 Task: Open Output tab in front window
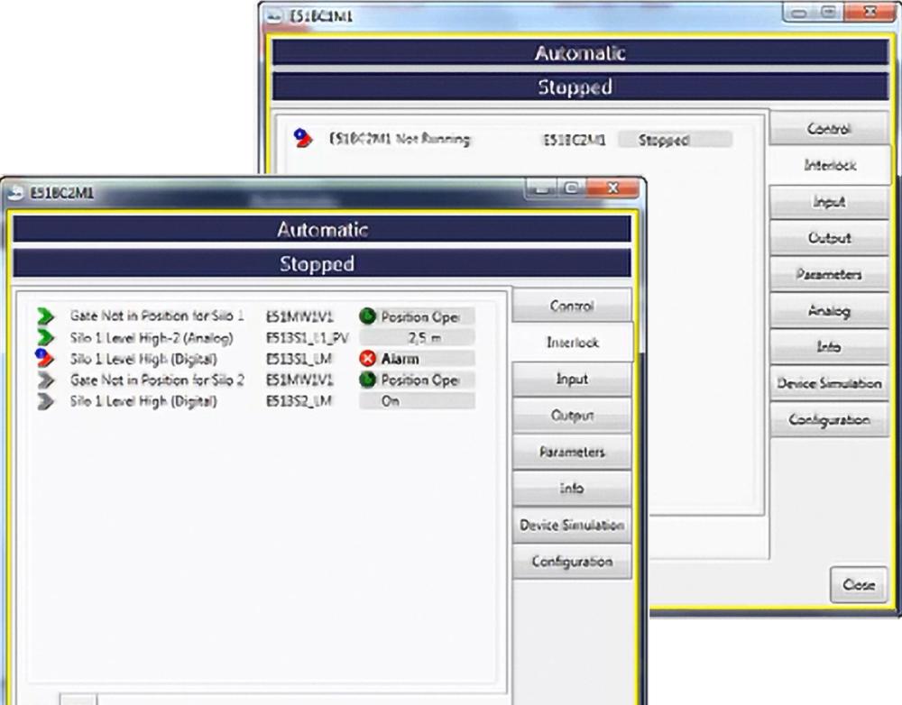(572, 416)
